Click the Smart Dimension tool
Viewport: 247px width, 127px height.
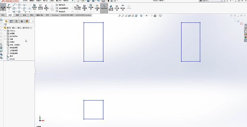pos(9,7)
